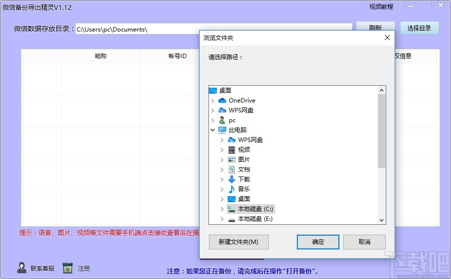451x279 pixels.
Task: Select 本地磁盘 (E:) in folder tree
Action: coord(255,219)
